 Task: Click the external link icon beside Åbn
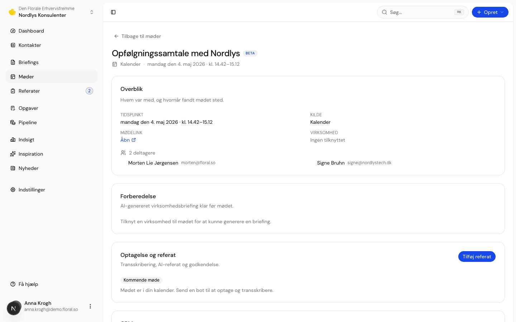coord(134,140)
